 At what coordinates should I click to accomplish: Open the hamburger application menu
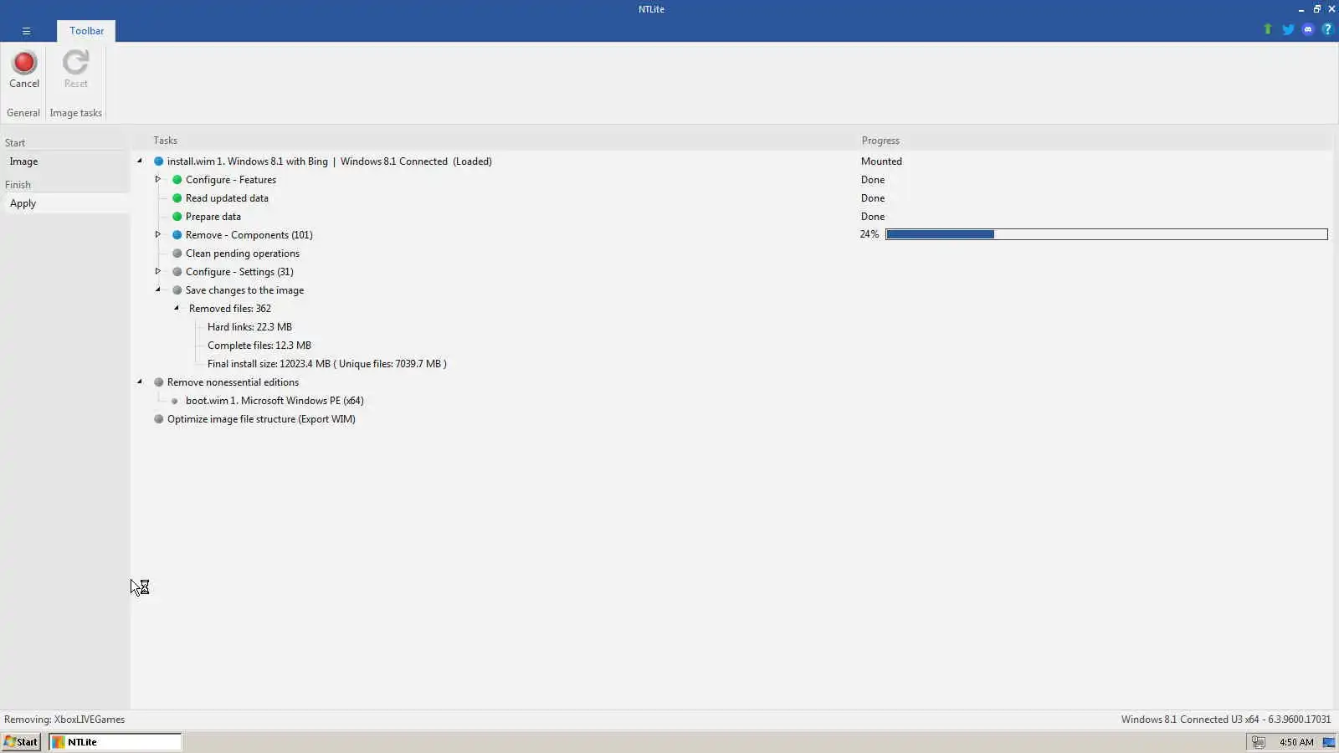[26, 31]
